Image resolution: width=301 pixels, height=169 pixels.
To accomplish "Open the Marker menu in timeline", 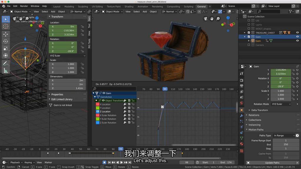I will point(48,162).
